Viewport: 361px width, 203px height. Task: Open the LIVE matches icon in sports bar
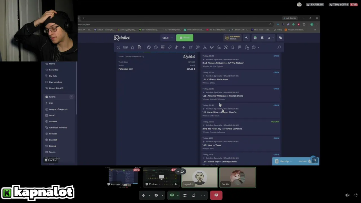[126, 47]
